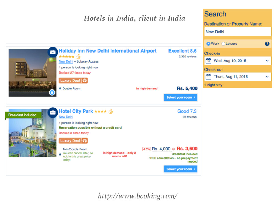Click the Excellent 8.6 review score
The image size is (276, 207).
[182, 51]
